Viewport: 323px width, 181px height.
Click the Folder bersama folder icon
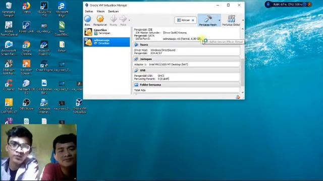pyautogui.click(x=136, y=85)
